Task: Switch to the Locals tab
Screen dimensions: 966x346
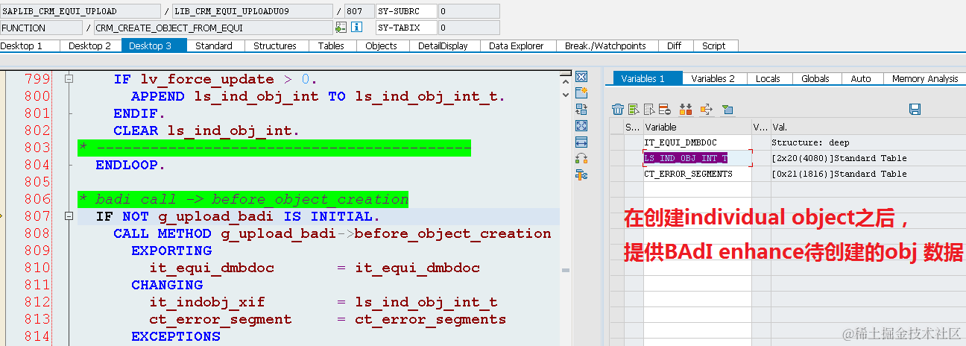Action: pos(768,78)
